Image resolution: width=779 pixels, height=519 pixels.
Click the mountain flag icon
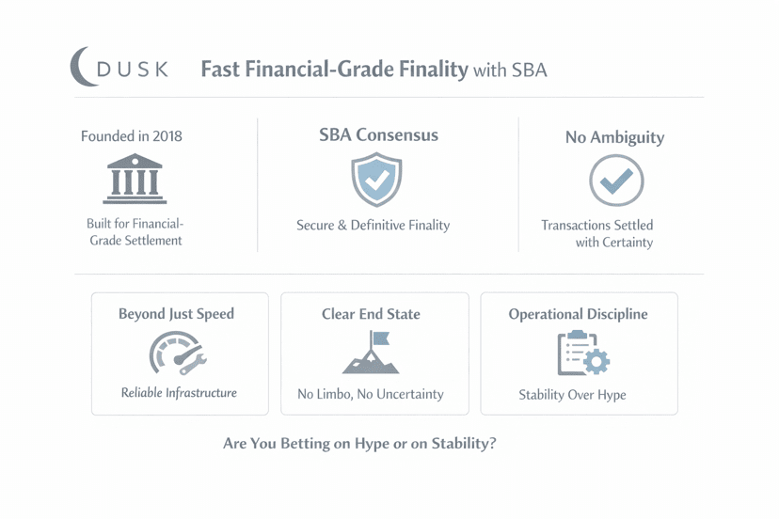(371, 354)
